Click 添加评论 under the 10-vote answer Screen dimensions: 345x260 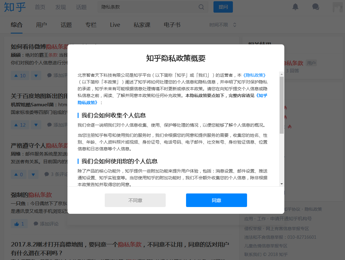pos(57,75)
